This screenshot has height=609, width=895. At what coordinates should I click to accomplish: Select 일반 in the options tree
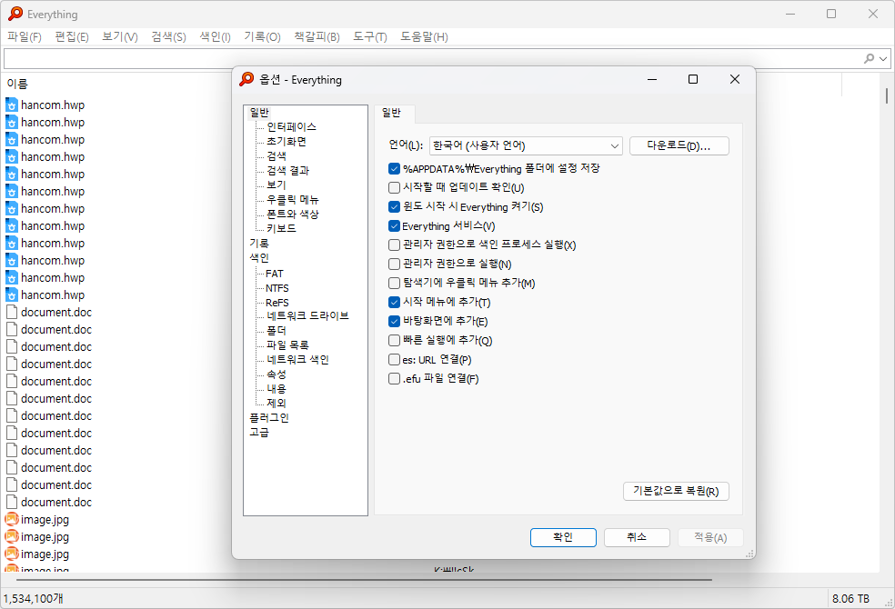[260, 113]
